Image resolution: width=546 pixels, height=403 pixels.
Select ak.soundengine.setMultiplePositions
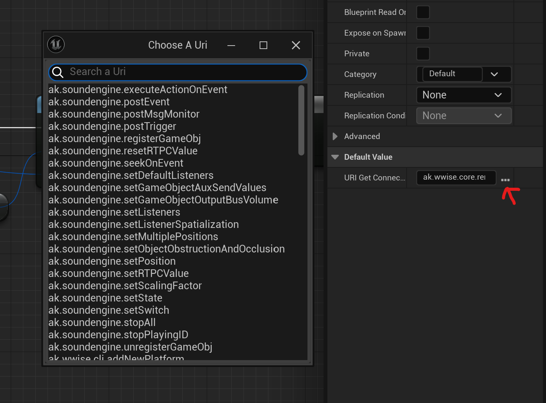(133, 237)
